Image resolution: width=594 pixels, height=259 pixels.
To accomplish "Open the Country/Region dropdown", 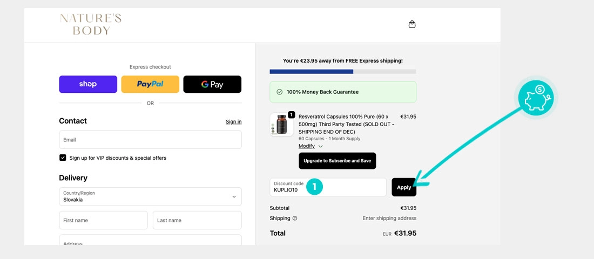I will (x=150, y=196).
